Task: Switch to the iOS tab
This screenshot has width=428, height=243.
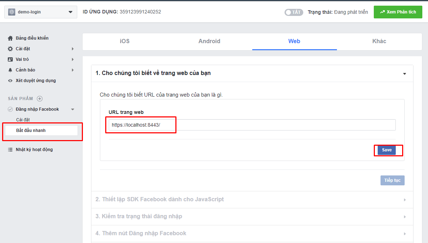Action: [x=125, y=41]
